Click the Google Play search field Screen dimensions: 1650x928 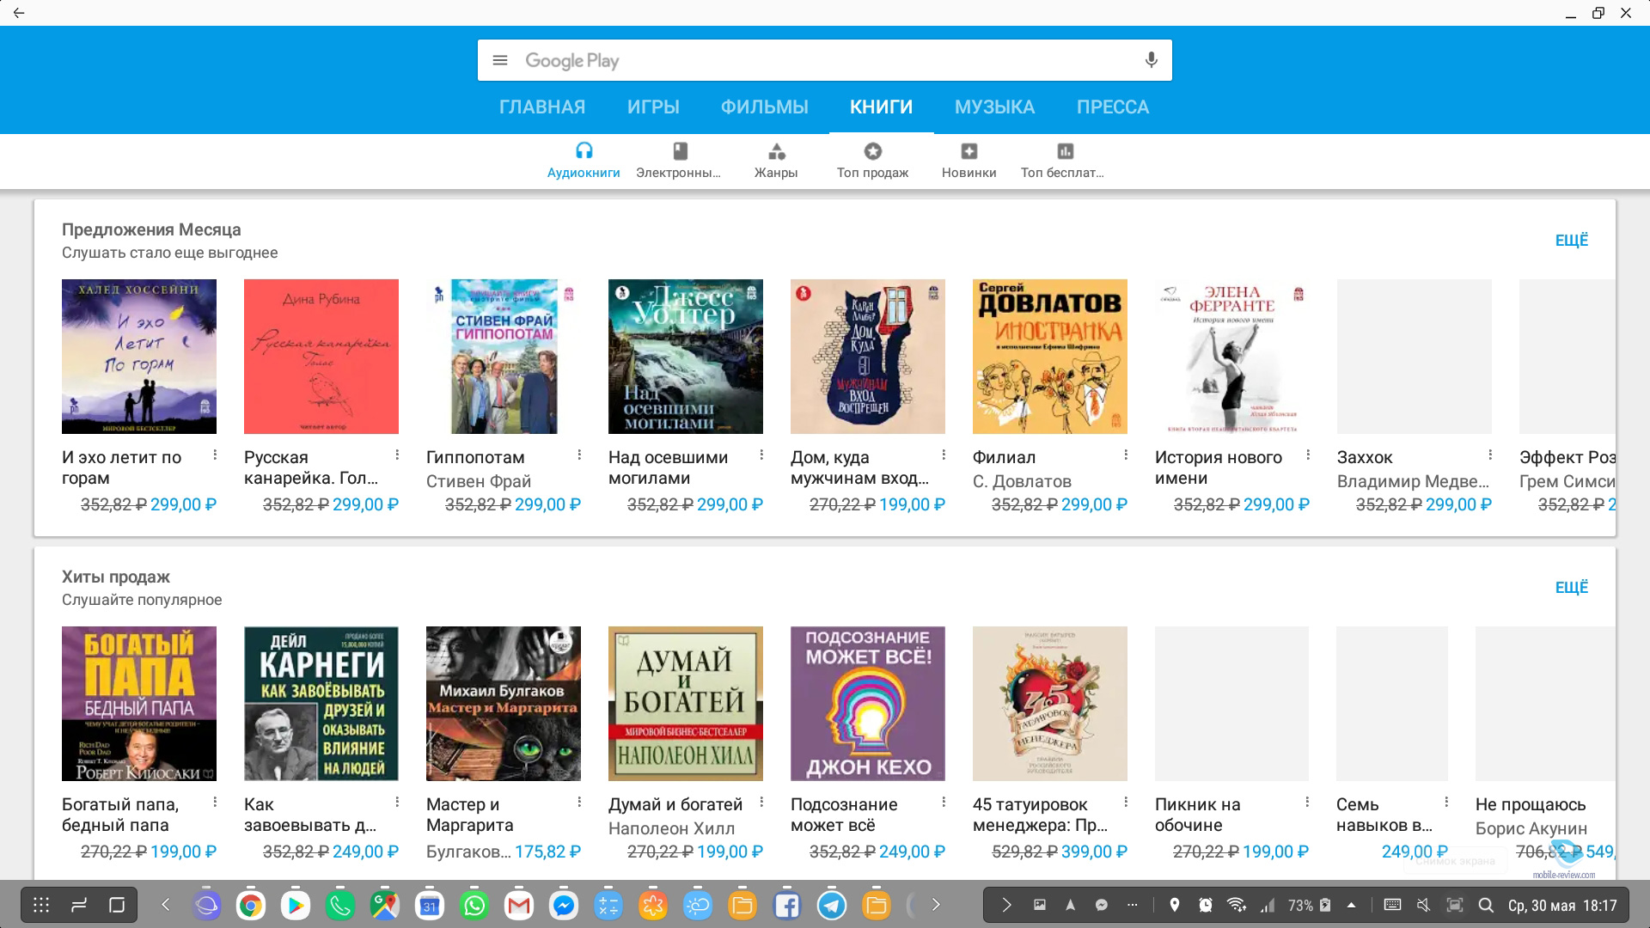coord(825,60)
